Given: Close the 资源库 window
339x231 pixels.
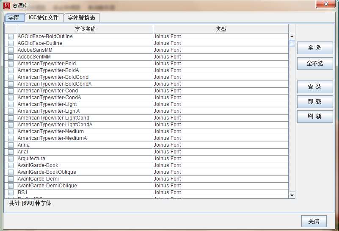Looking at the screenshot, I should [326, 4].
